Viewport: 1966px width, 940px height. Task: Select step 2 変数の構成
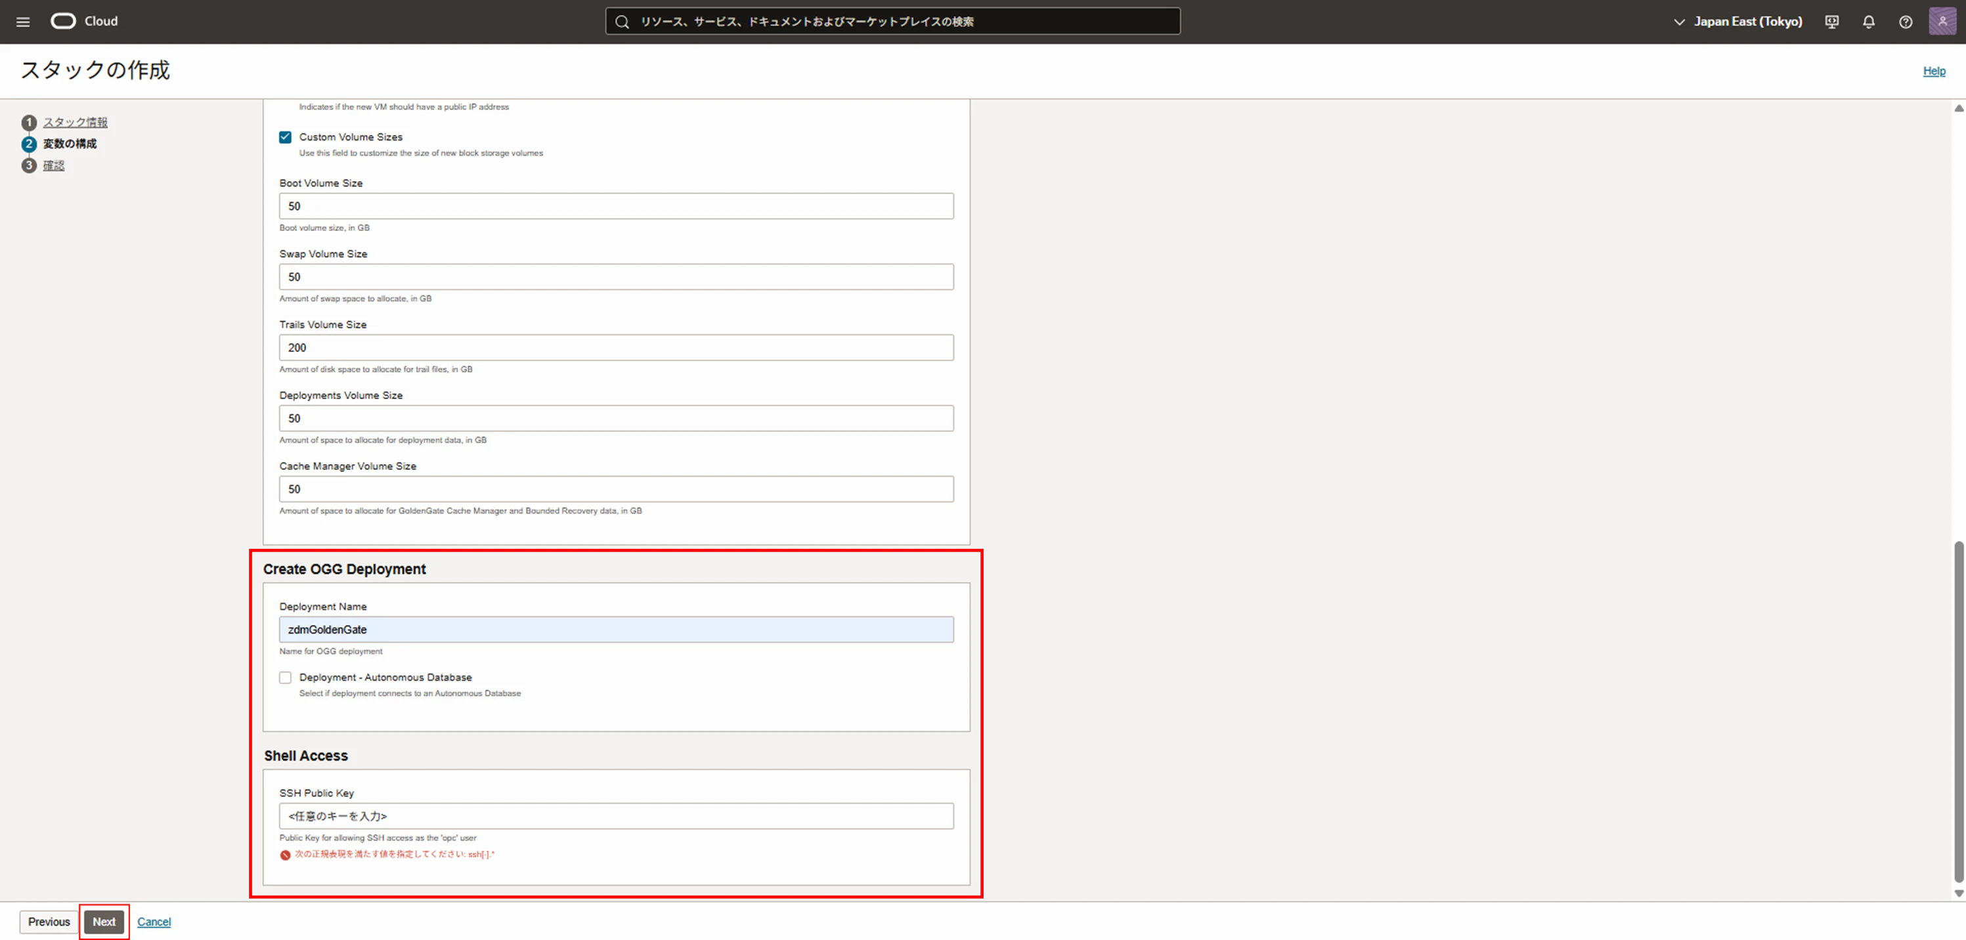(x=70, y=144)
